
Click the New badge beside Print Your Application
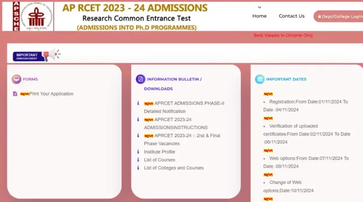click(25, 94)
